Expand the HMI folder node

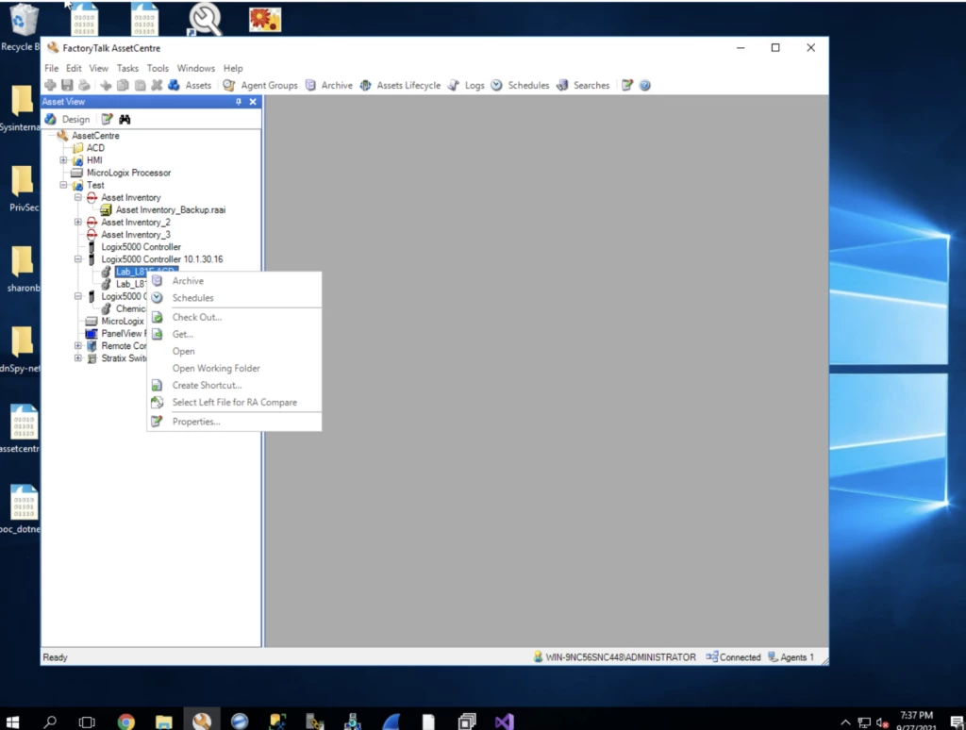64,160
